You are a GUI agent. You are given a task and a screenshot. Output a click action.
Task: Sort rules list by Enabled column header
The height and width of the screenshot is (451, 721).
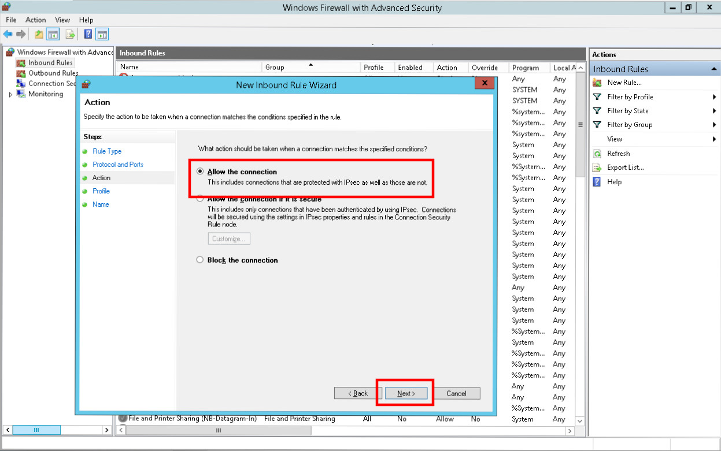pyautogui.click(x=414, y=68)
